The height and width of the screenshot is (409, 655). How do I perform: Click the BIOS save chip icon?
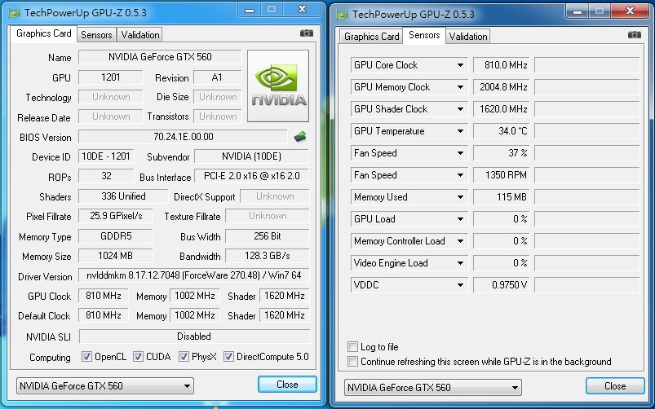[301, 137]
